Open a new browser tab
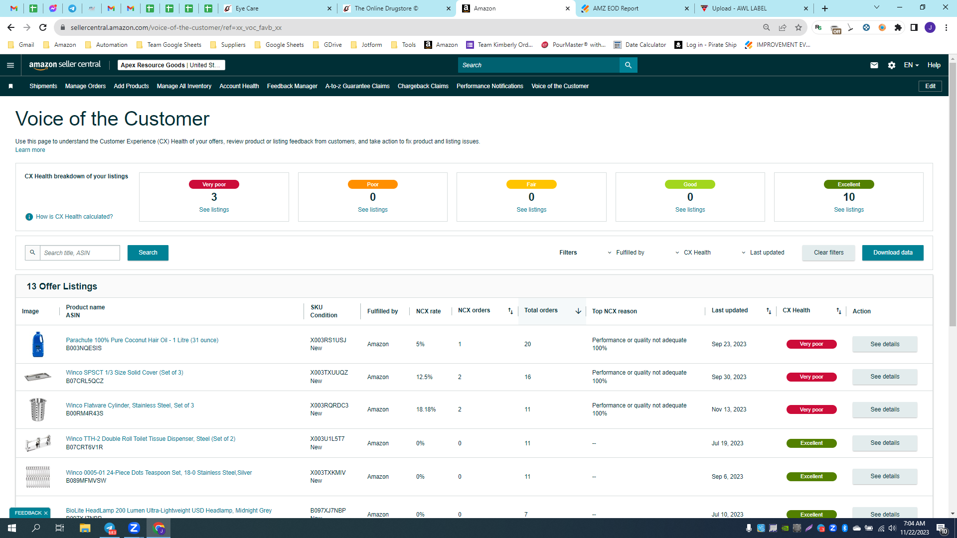The height and width of the screenshot is (538, 957). coord(825,8)
